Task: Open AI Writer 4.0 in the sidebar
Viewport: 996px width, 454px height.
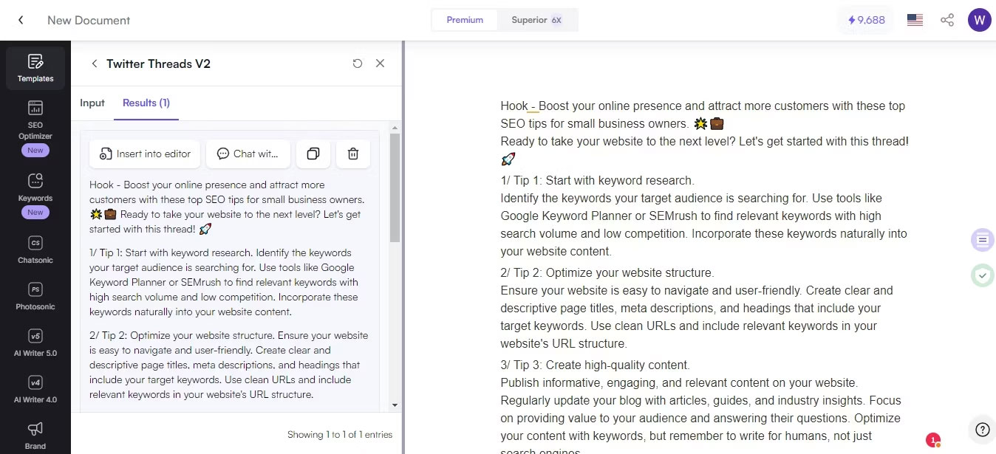Action: pyautogui.click(x=35, y=390)
